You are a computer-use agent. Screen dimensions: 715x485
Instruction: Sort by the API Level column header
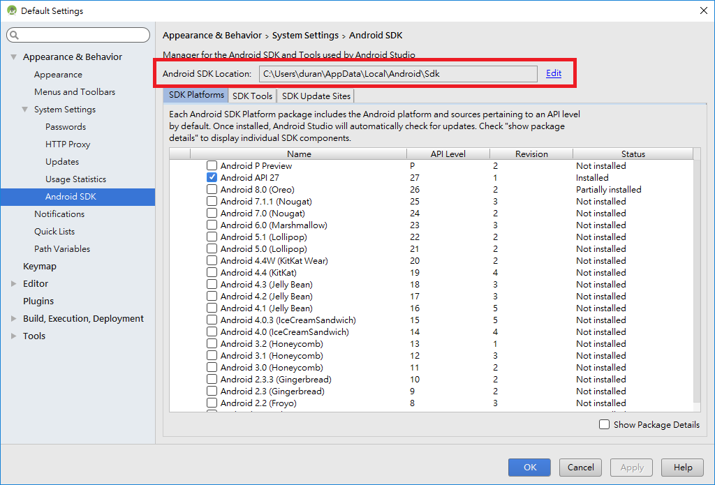pyautogui.click(x=448, y=154)
